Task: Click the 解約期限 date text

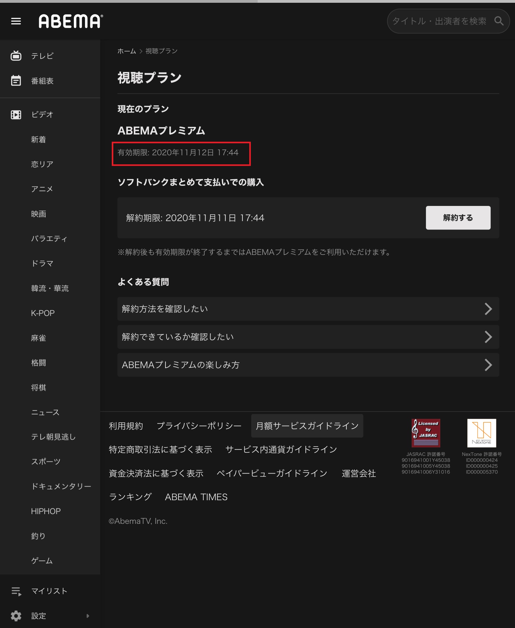Action: [195, 218]
